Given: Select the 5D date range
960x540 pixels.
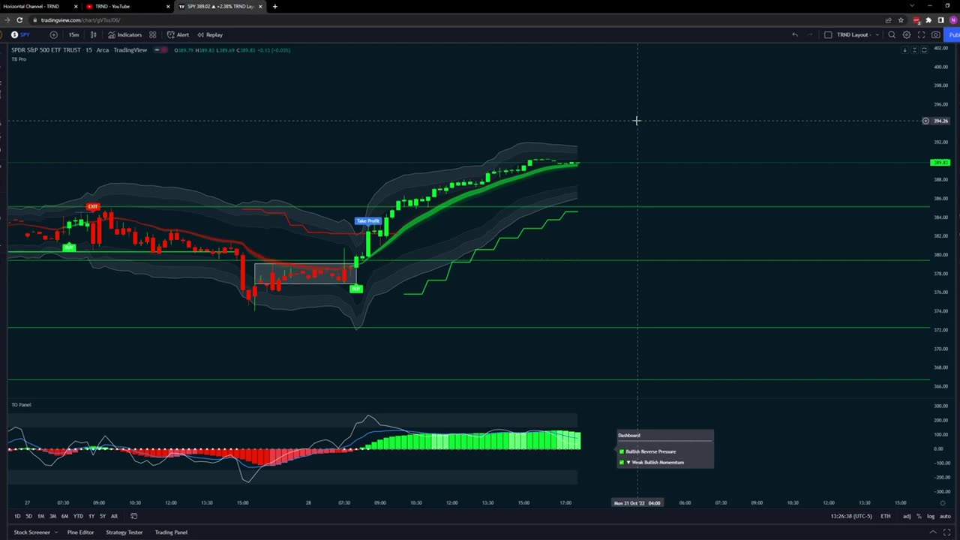Looking at the screenshot, I should point(28,516).
